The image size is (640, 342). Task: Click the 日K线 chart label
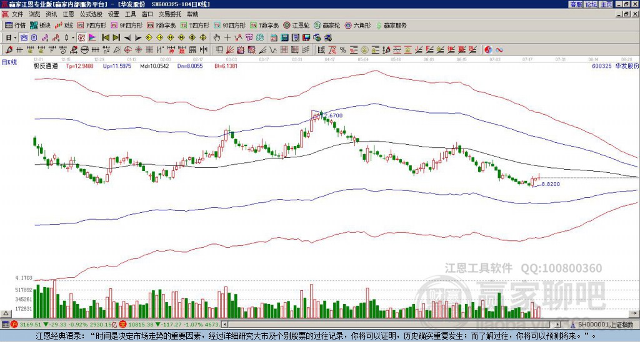(x=9, y=62)
